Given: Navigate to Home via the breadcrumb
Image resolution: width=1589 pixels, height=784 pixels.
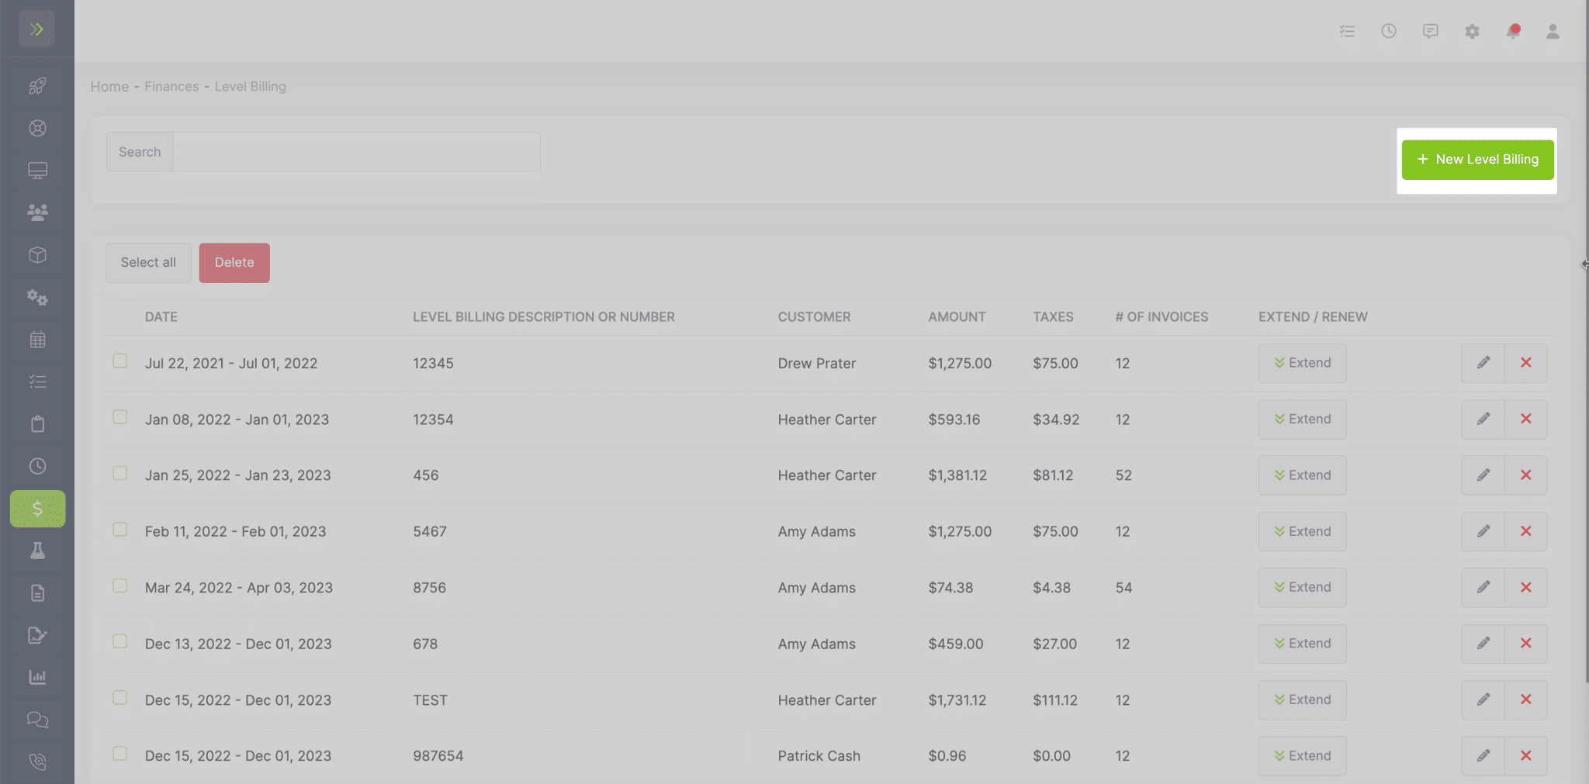Looking at the screenshot, I should (x=109, y=86).
